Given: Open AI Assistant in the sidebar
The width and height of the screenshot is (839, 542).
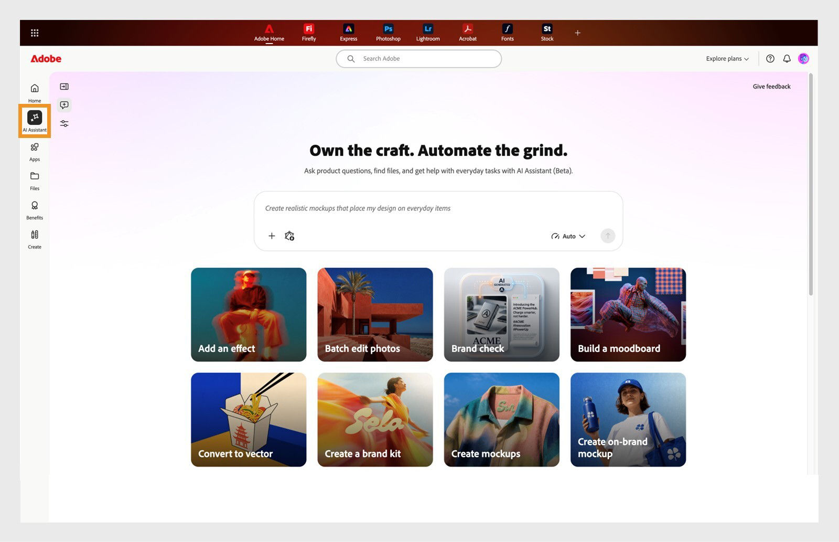Looking at the screenshot, I should tap(35, 121).
